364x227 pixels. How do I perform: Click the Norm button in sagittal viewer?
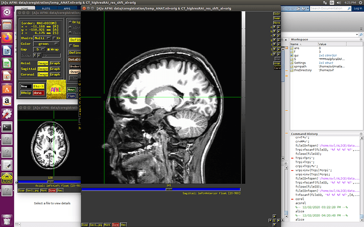pos(277,23)
